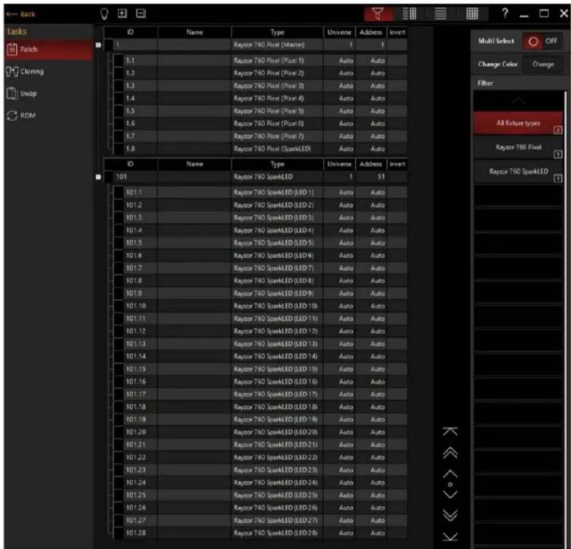Page down with the double down chevron

[451, 515]
